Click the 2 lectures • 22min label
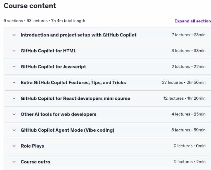 point(189,67)
